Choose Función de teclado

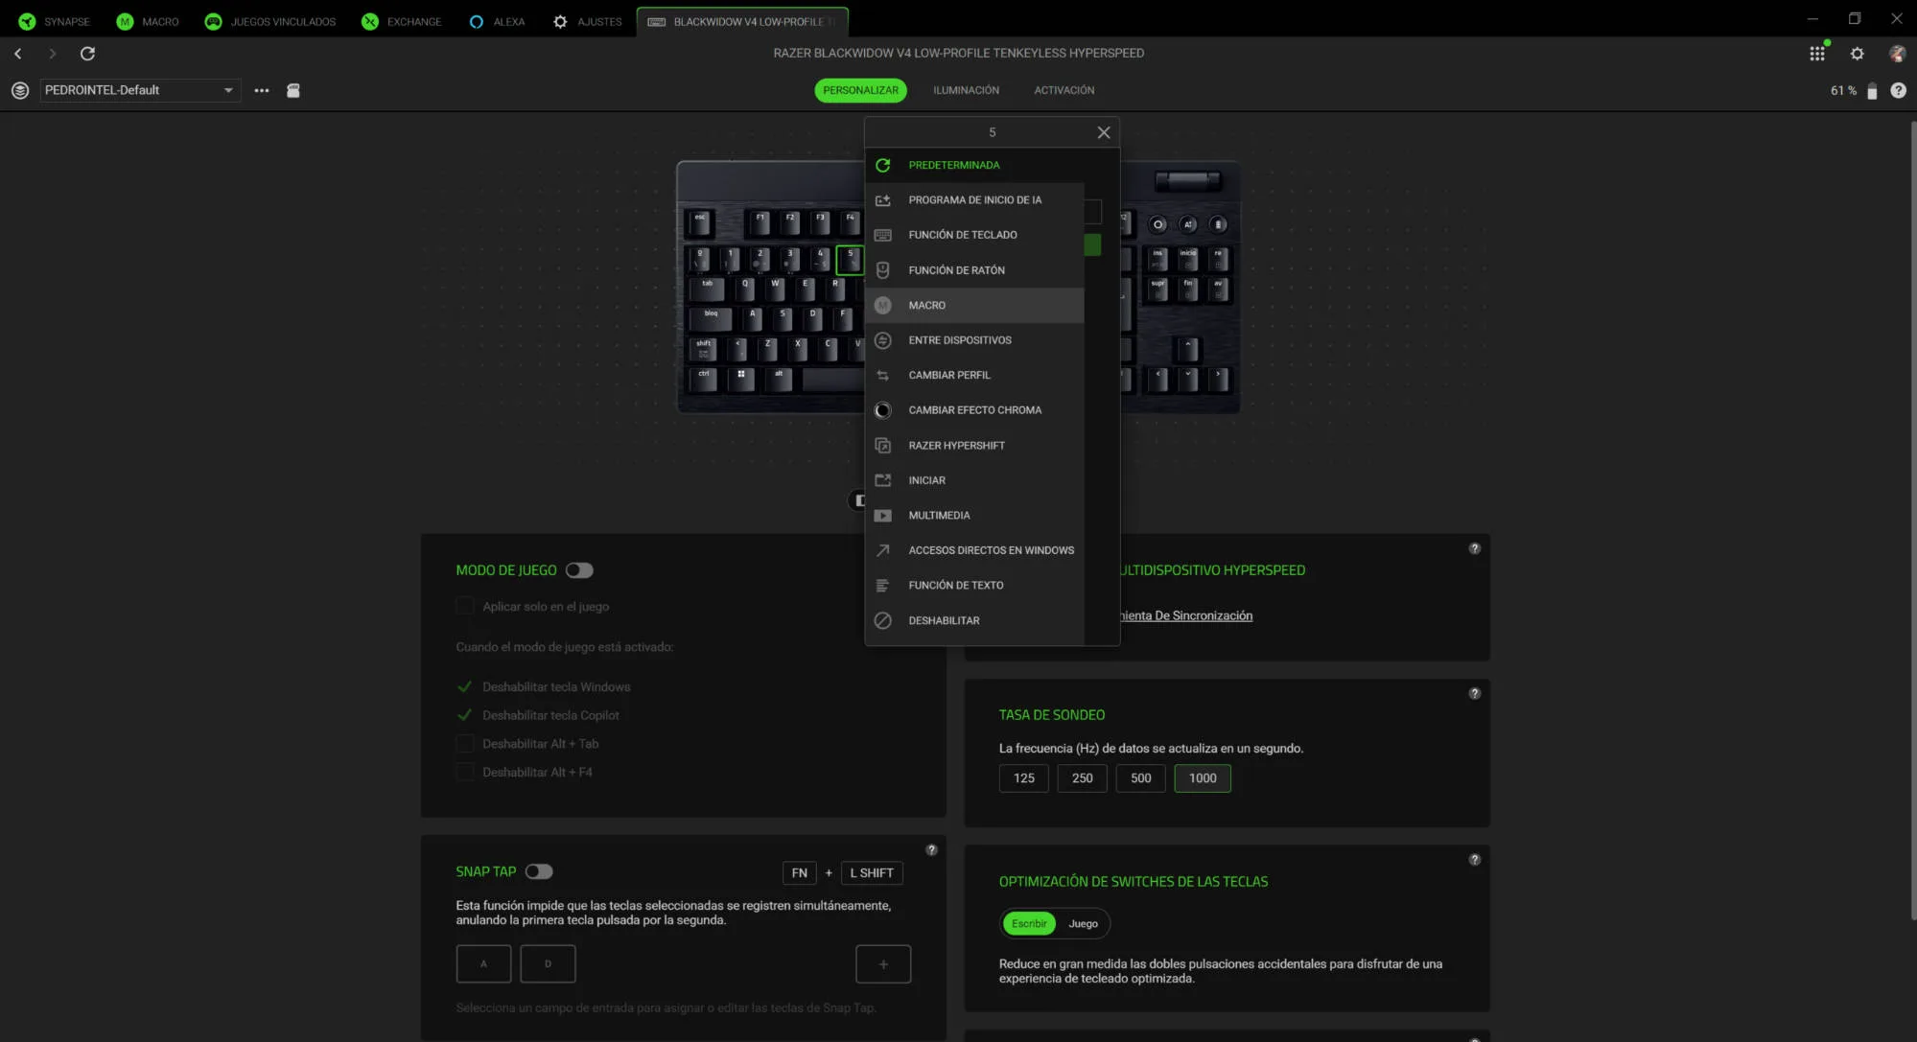point(974,235)
